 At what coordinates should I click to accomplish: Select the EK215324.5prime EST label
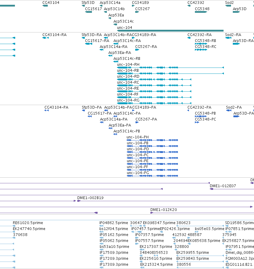(156, 264)
